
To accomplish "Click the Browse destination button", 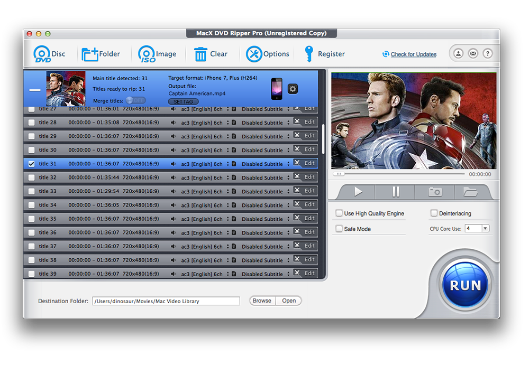I will click(262, 301).
